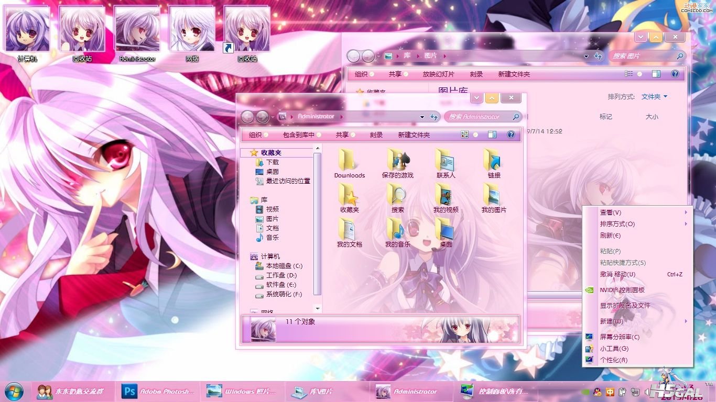Select the 我的图片 folder icon
Image resolution: width=716 pixels, height=402 pixels.
(494, 197)
